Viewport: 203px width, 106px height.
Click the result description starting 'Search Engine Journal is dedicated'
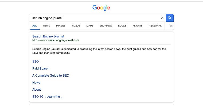click(x=99, y=51)
